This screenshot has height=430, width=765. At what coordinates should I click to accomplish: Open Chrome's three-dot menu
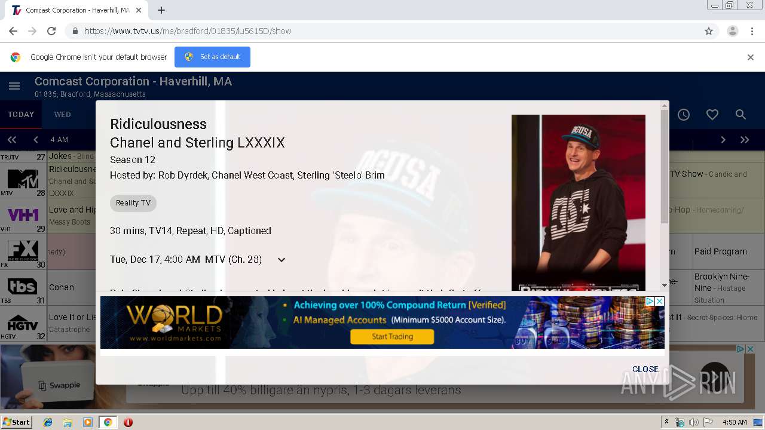(752, 31)
